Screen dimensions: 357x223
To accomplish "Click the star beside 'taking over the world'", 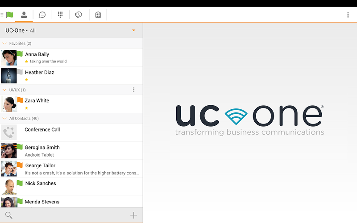I will pos(27,62).
